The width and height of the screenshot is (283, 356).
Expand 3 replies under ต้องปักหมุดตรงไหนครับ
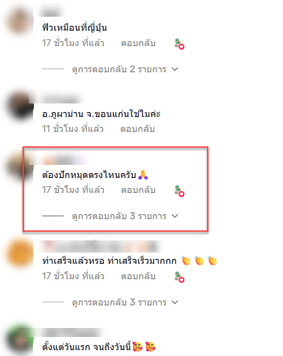point(125,216)
